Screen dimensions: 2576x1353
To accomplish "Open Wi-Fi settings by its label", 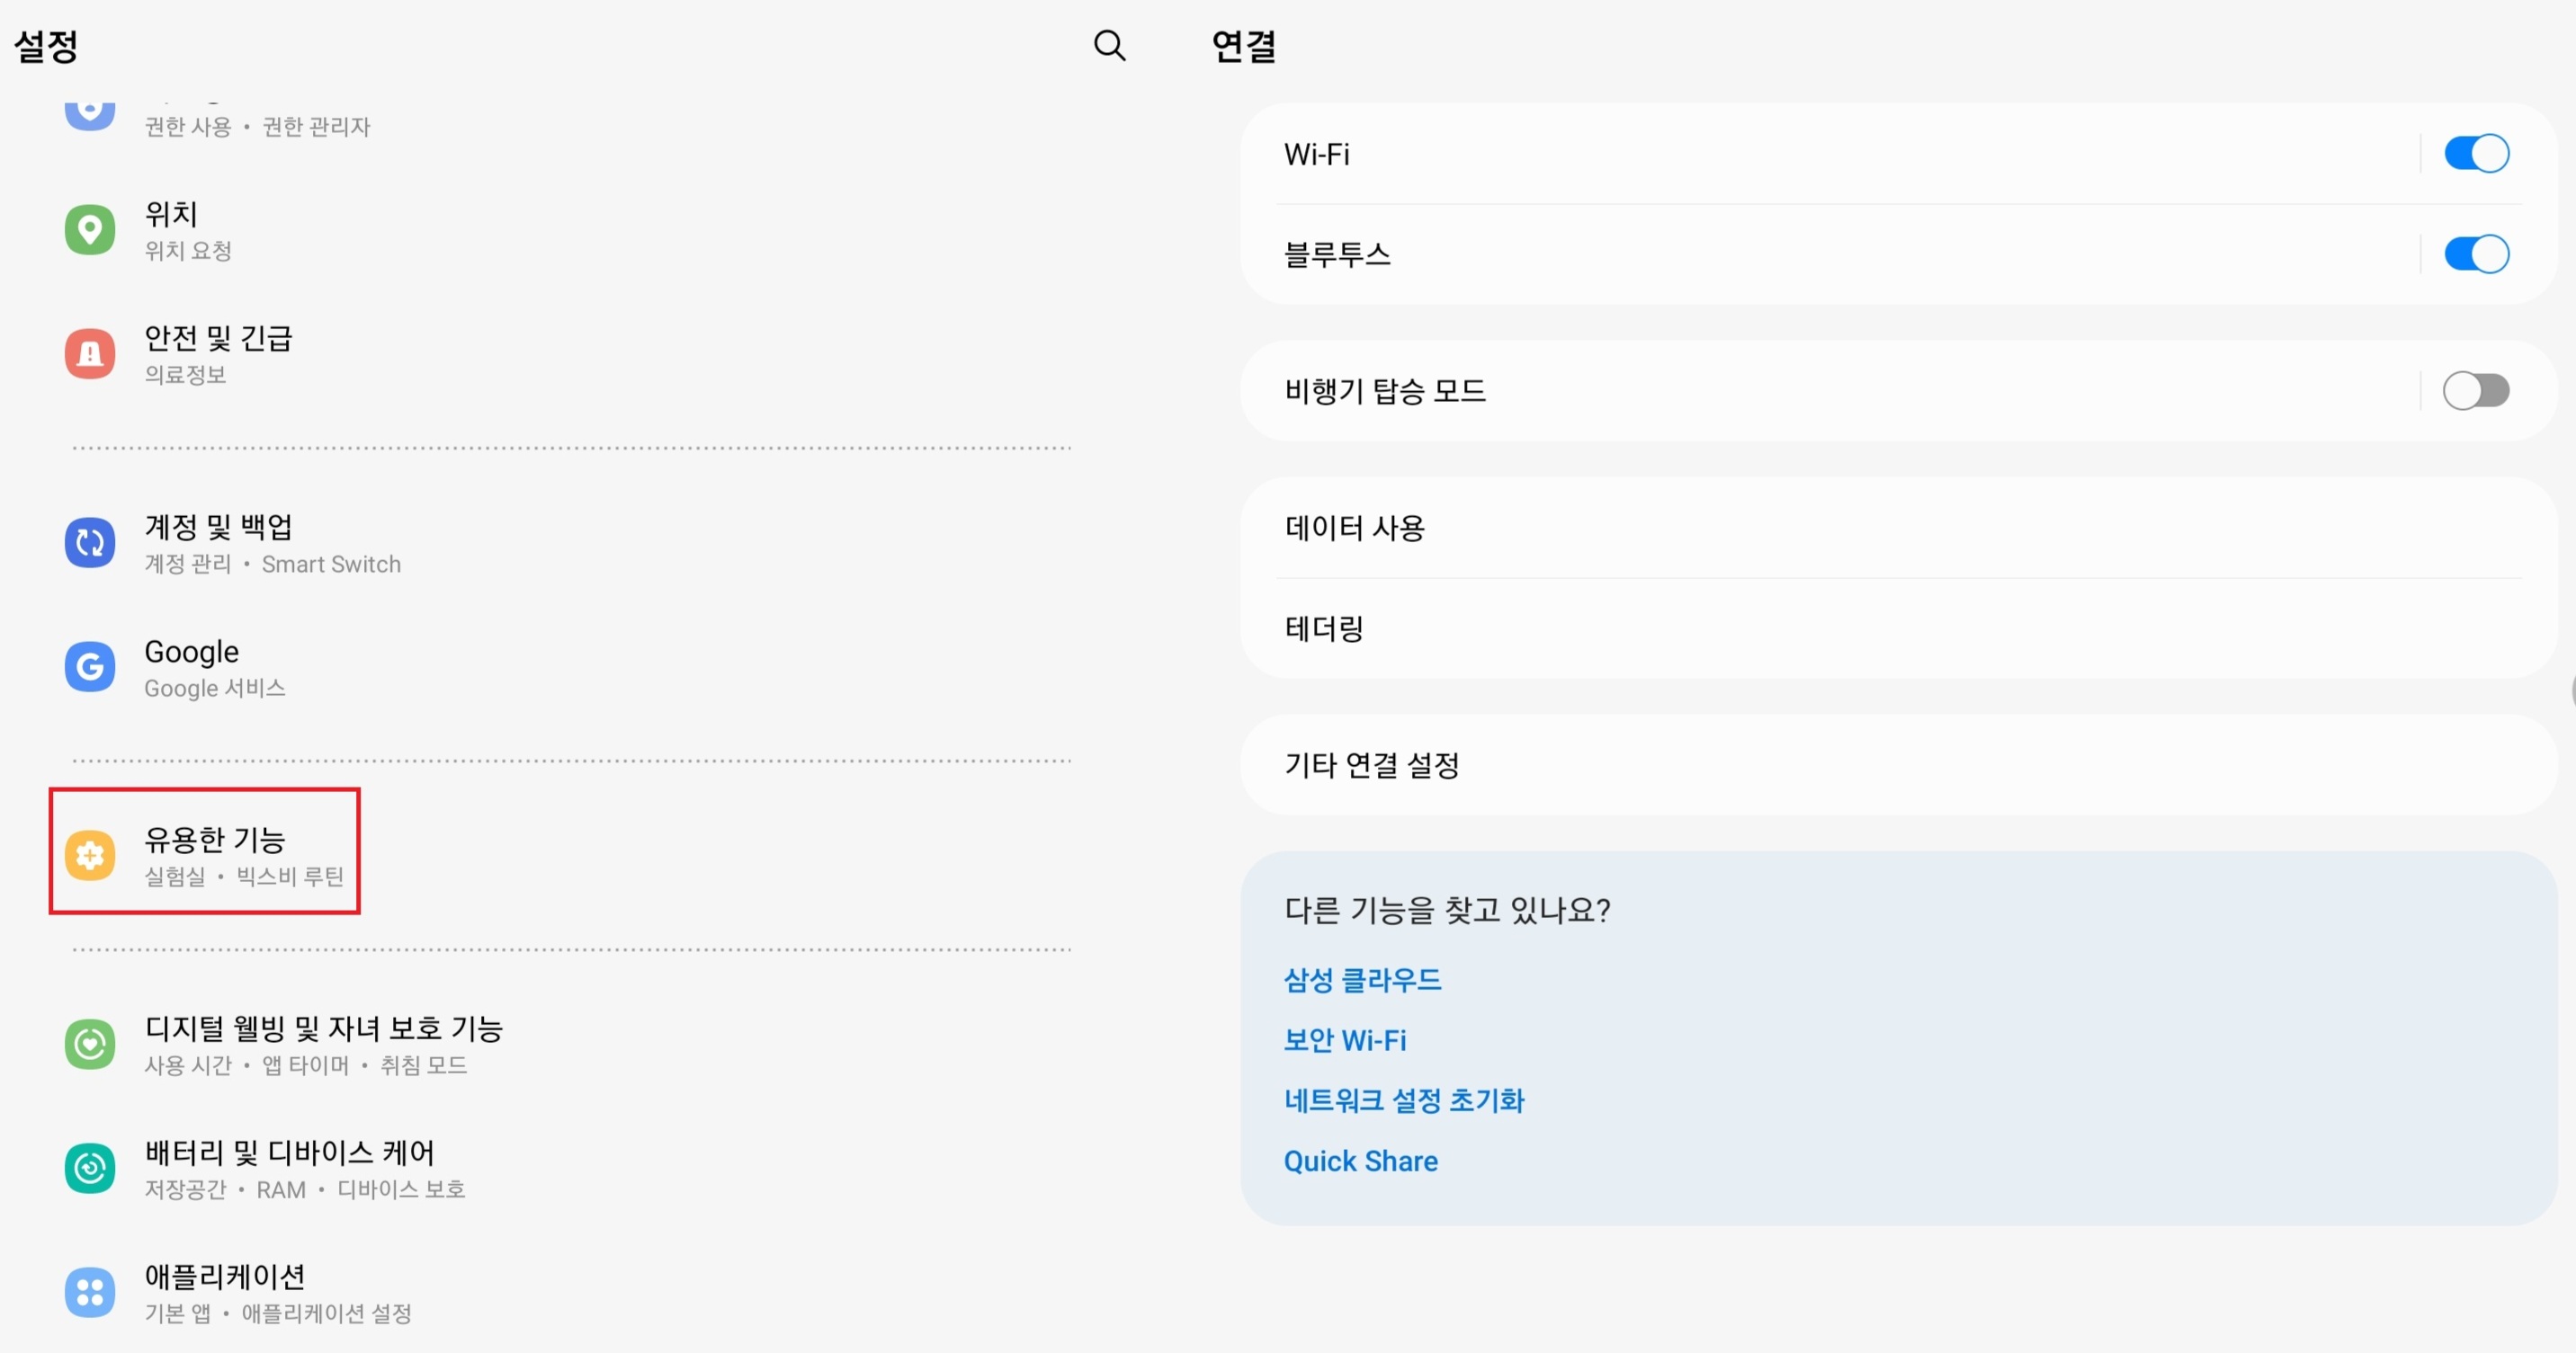I will pos(1317,155).
